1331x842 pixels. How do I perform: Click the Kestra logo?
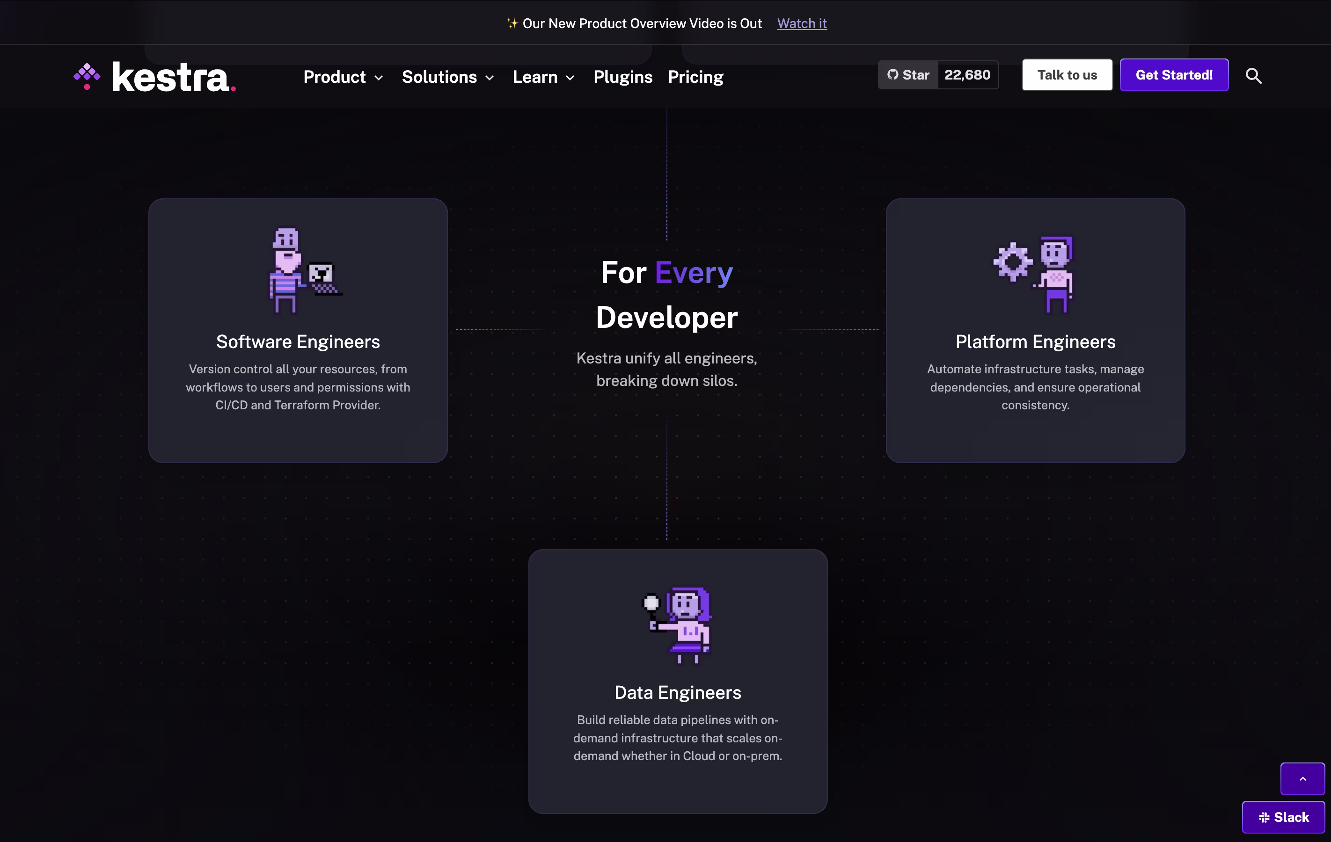(155, 76)
